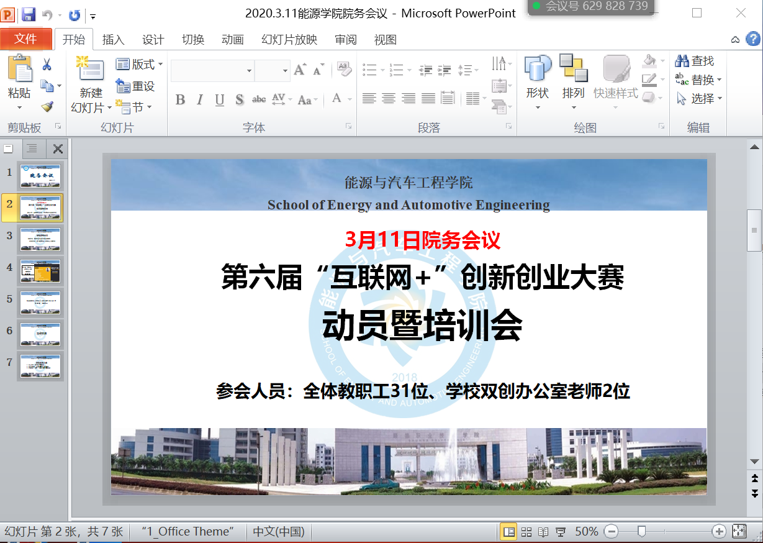This screenshot has height=543, width=763.
Task: Click the zoom in plus button
Action: pos(719,531)
